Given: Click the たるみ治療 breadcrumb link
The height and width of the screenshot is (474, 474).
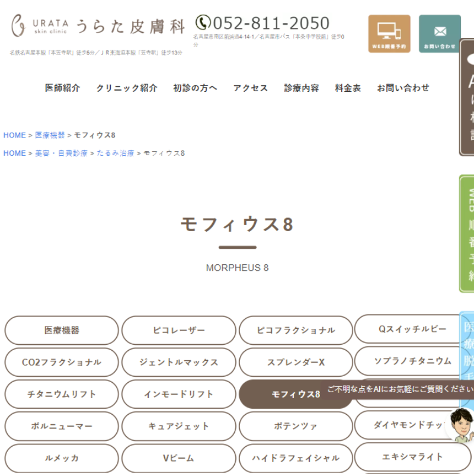Looking at the screenshot, I should pyautogui.click(x=115, y=153).
